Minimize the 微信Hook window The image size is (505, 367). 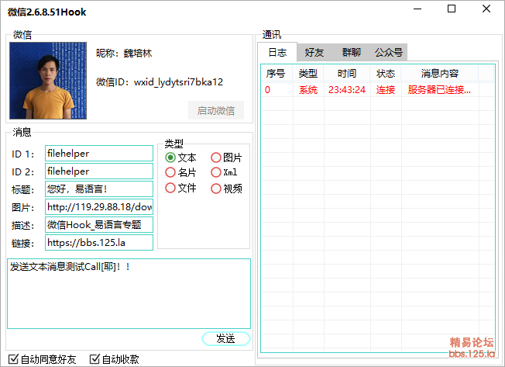pyautogui.click(x=417, y=9)
